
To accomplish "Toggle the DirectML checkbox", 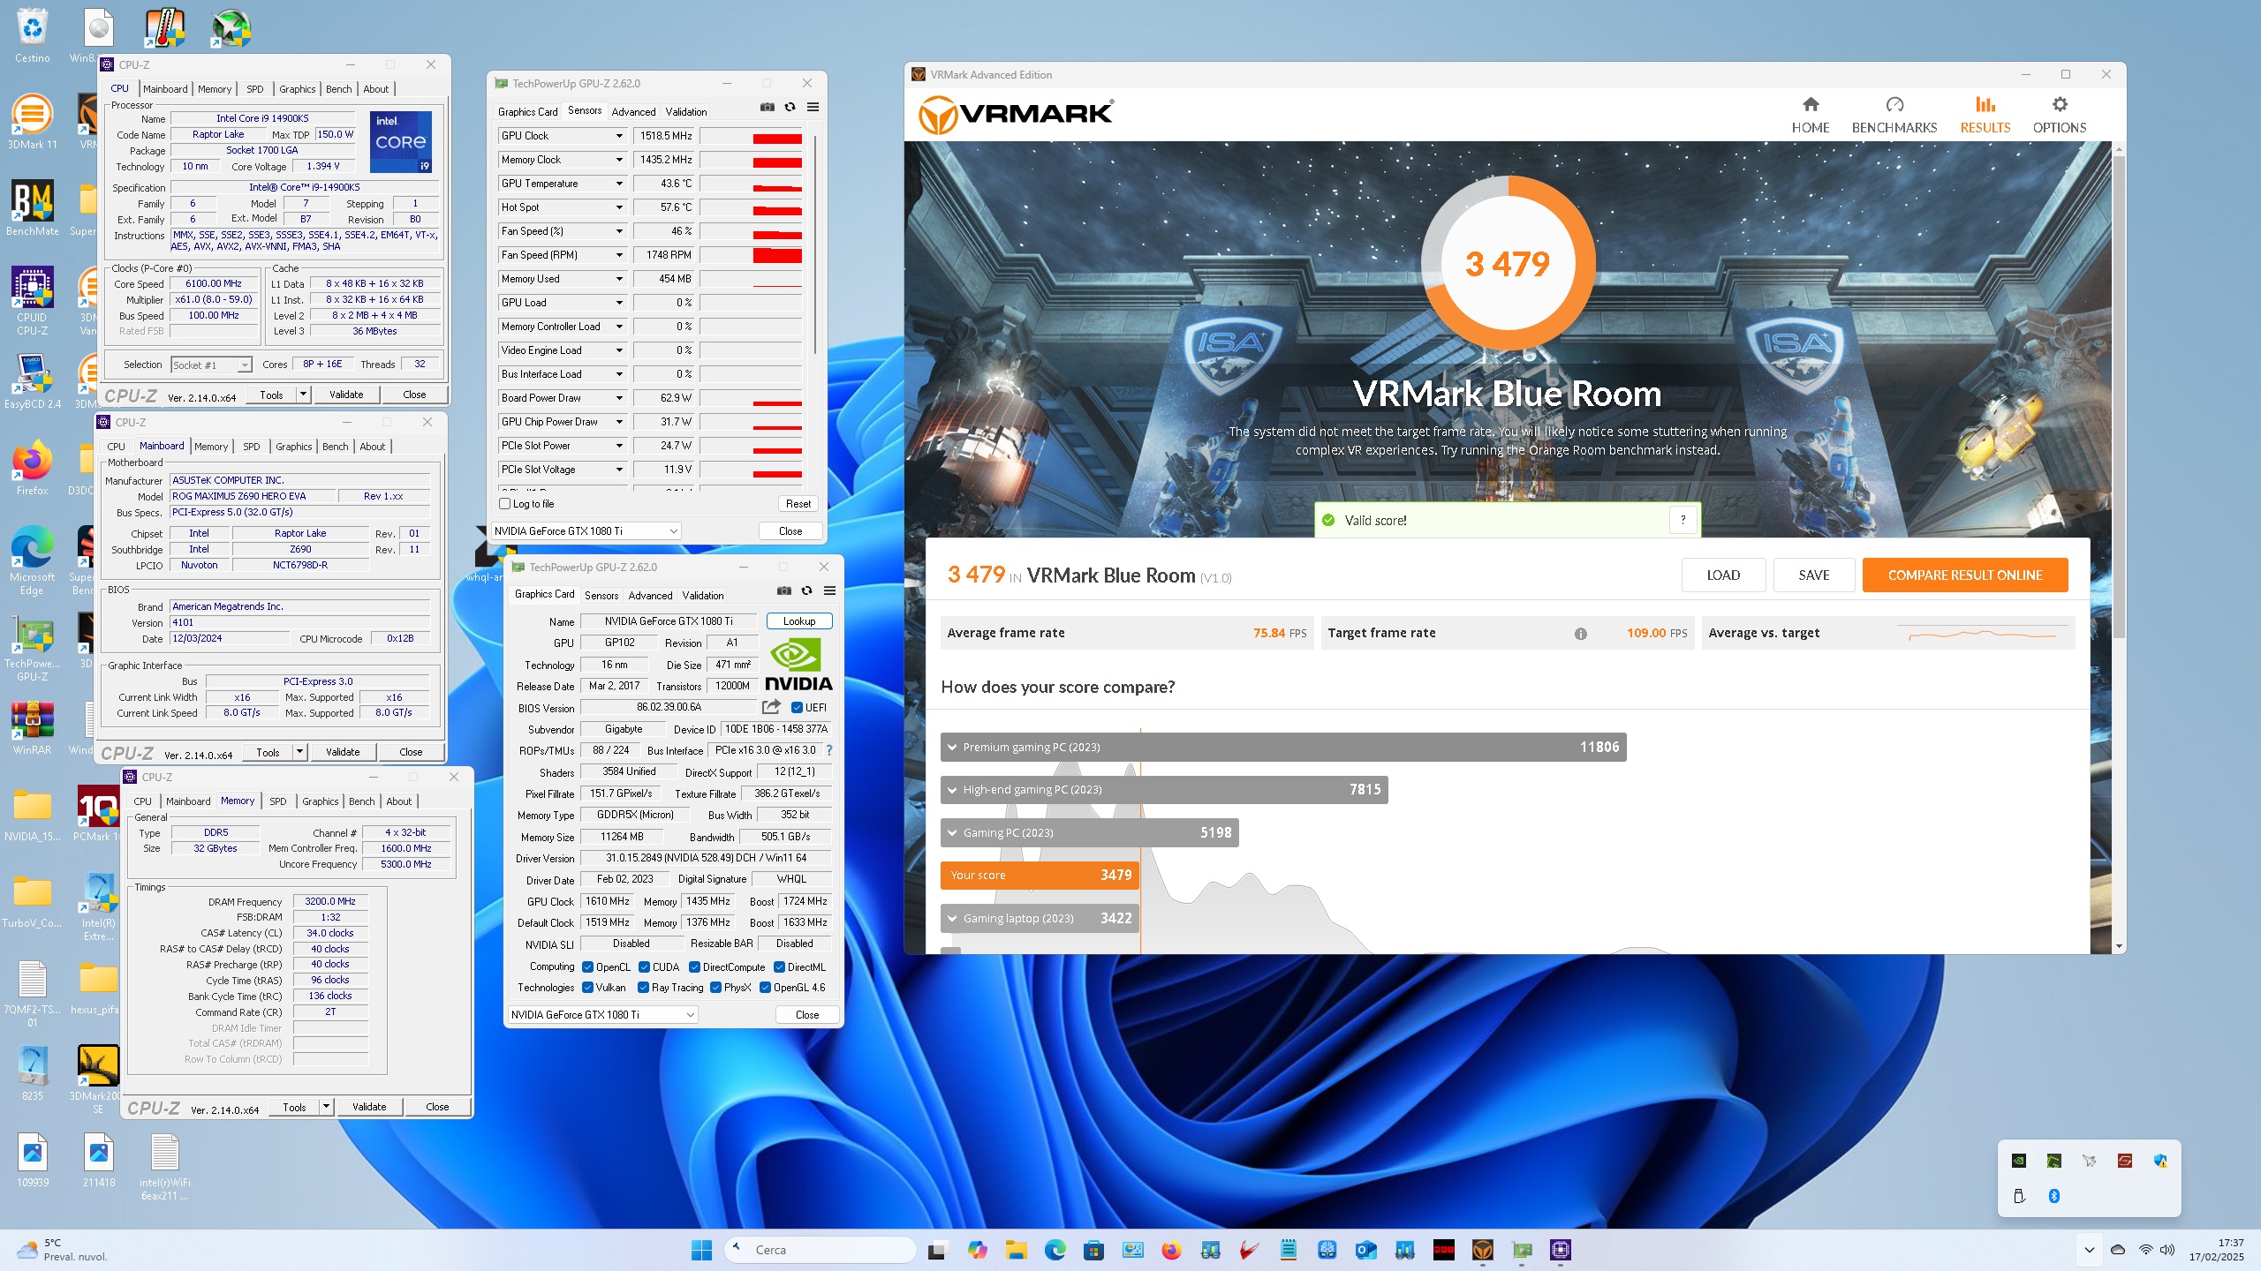I will tap(780, 967).
